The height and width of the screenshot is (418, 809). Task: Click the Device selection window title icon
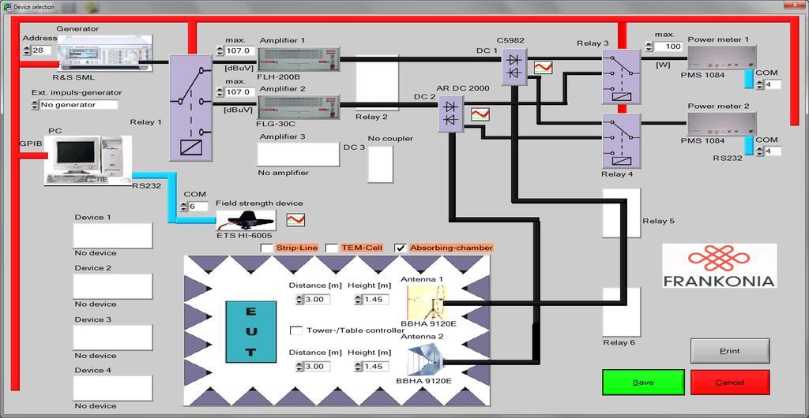coord(6,7)
